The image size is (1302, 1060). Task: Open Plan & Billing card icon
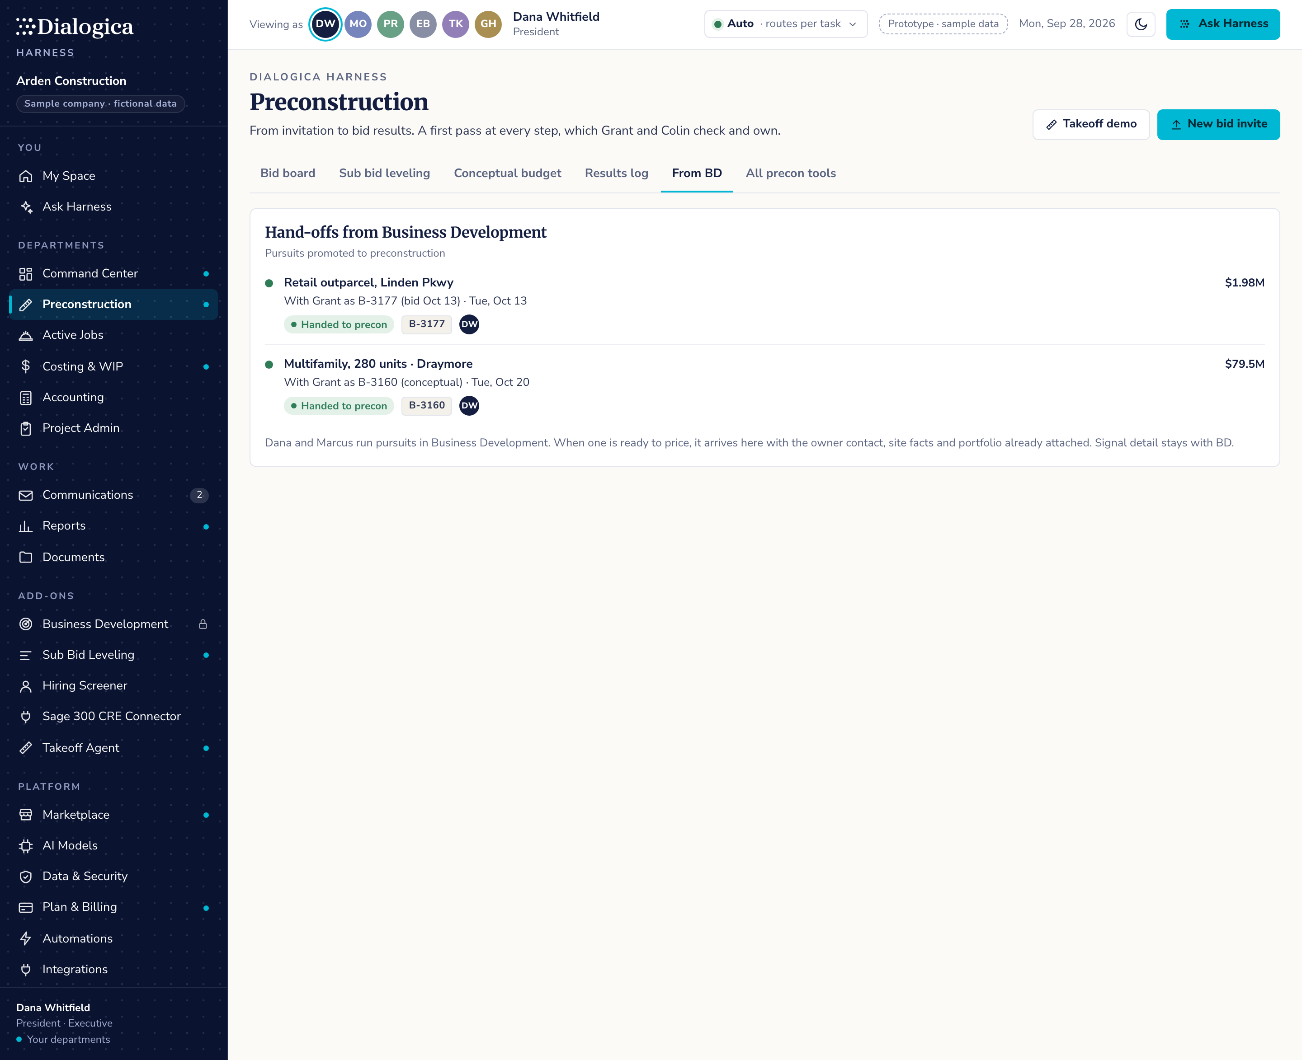26,907
